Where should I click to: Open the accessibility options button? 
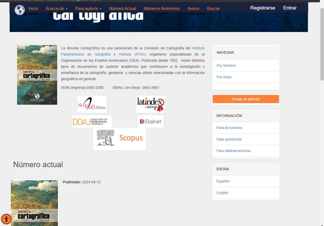6,219
